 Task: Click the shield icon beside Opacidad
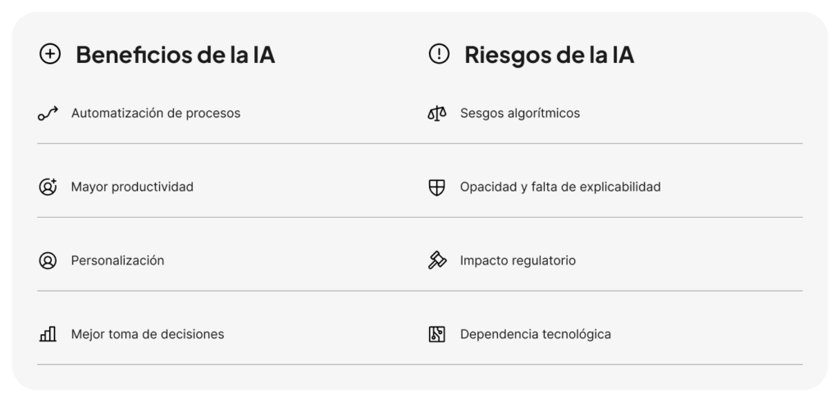tap(437, 187)
